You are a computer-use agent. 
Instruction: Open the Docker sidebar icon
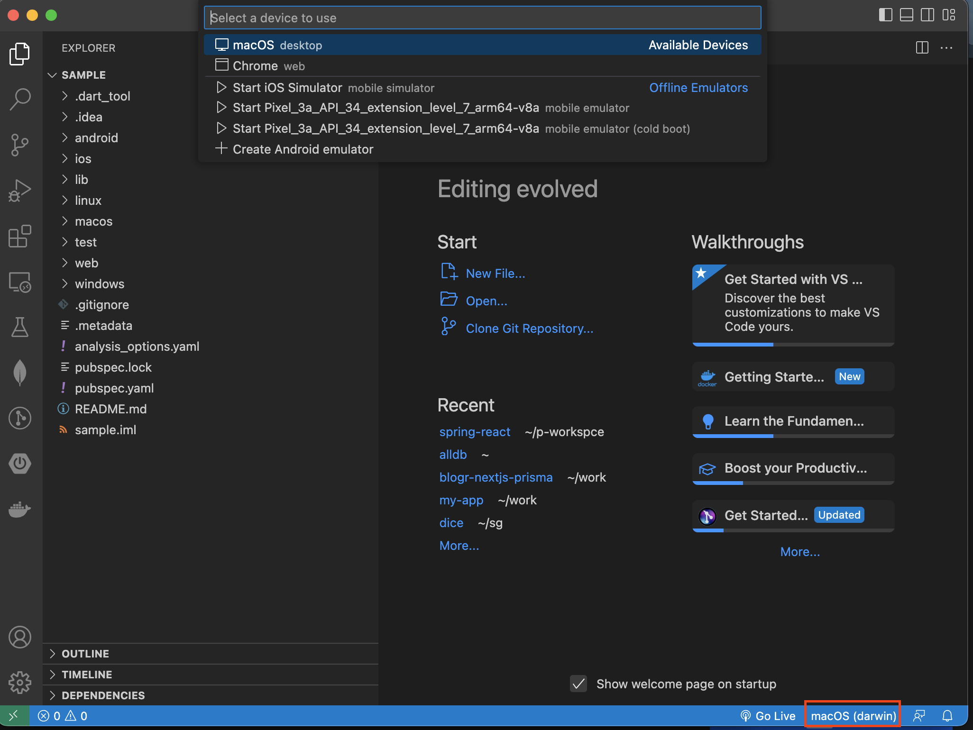click(19, 510)
